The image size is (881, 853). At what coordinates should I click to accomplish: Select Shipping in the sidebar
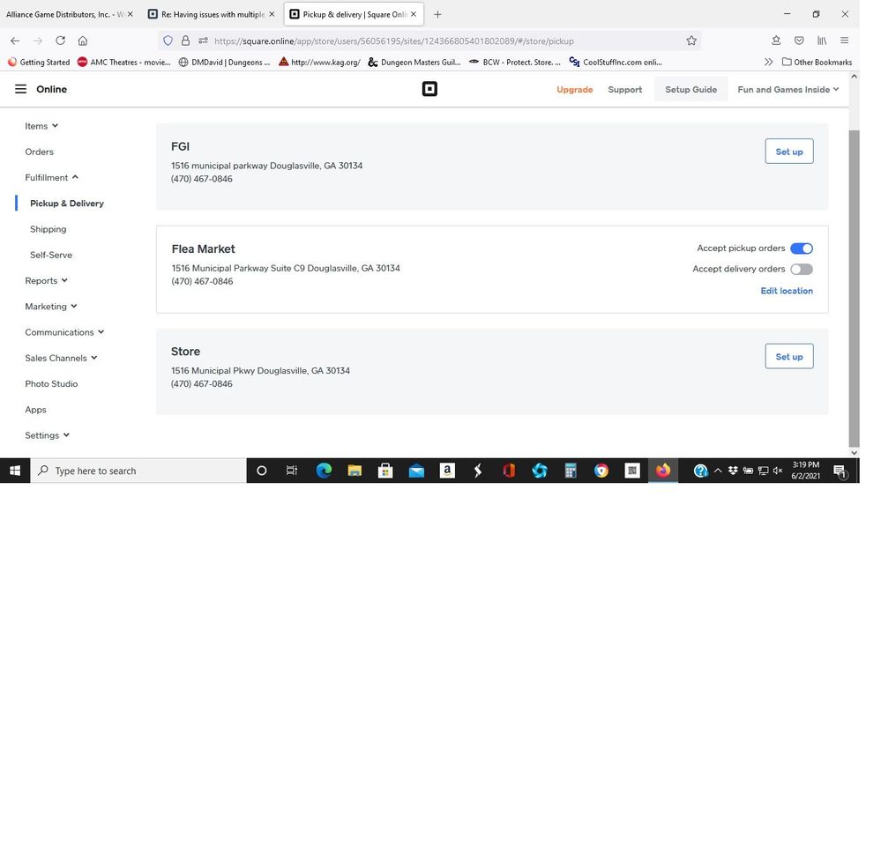[48, 229]
